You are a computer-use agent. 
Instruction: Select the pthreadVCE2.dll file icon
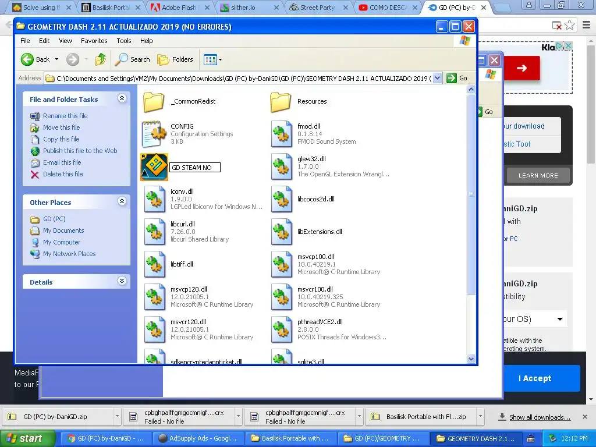(282, 329)
